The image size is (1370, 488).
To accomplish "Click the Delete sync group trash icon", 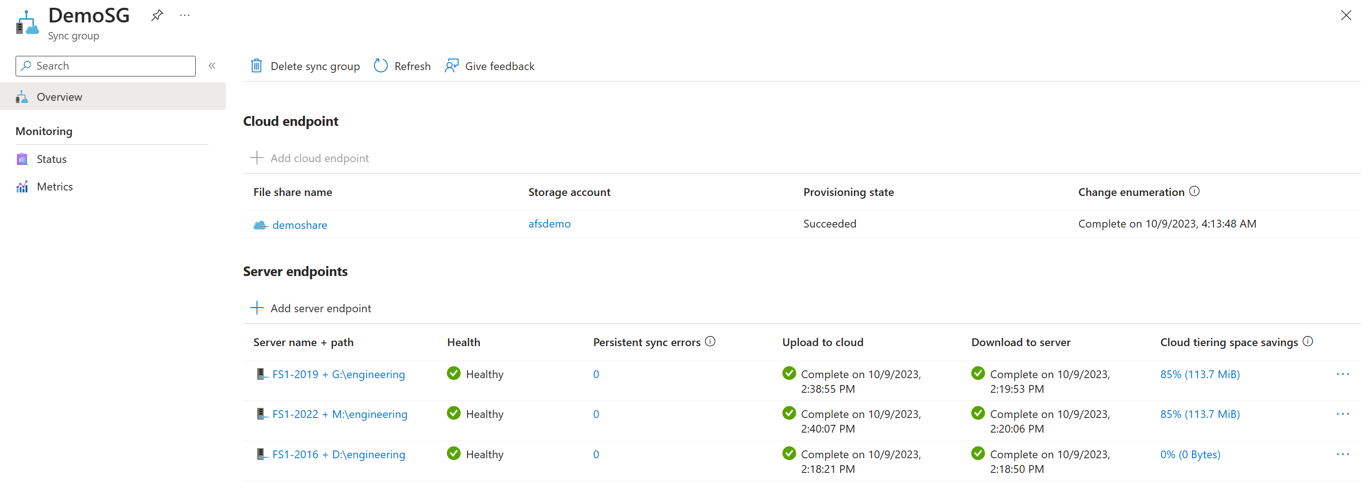I will (x=256, y=65).
